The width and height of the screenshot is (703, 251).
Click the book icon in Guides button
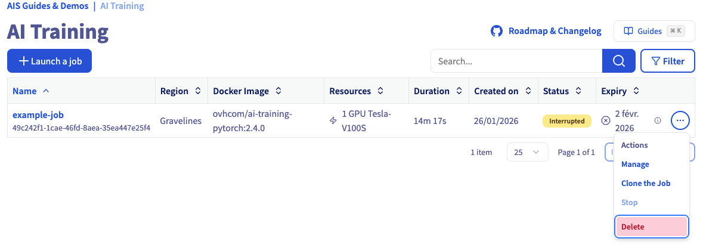point(628,31)
